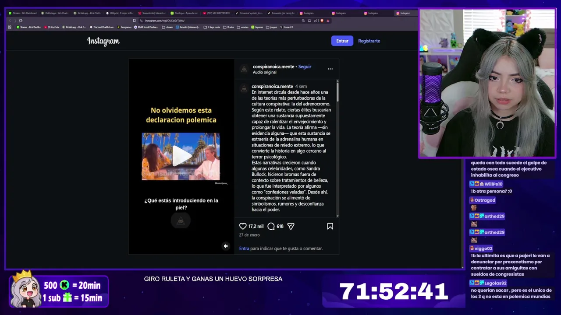
Task: Open the PEAK Scout Plushie bookmark
Action: [x=146, y=27]
